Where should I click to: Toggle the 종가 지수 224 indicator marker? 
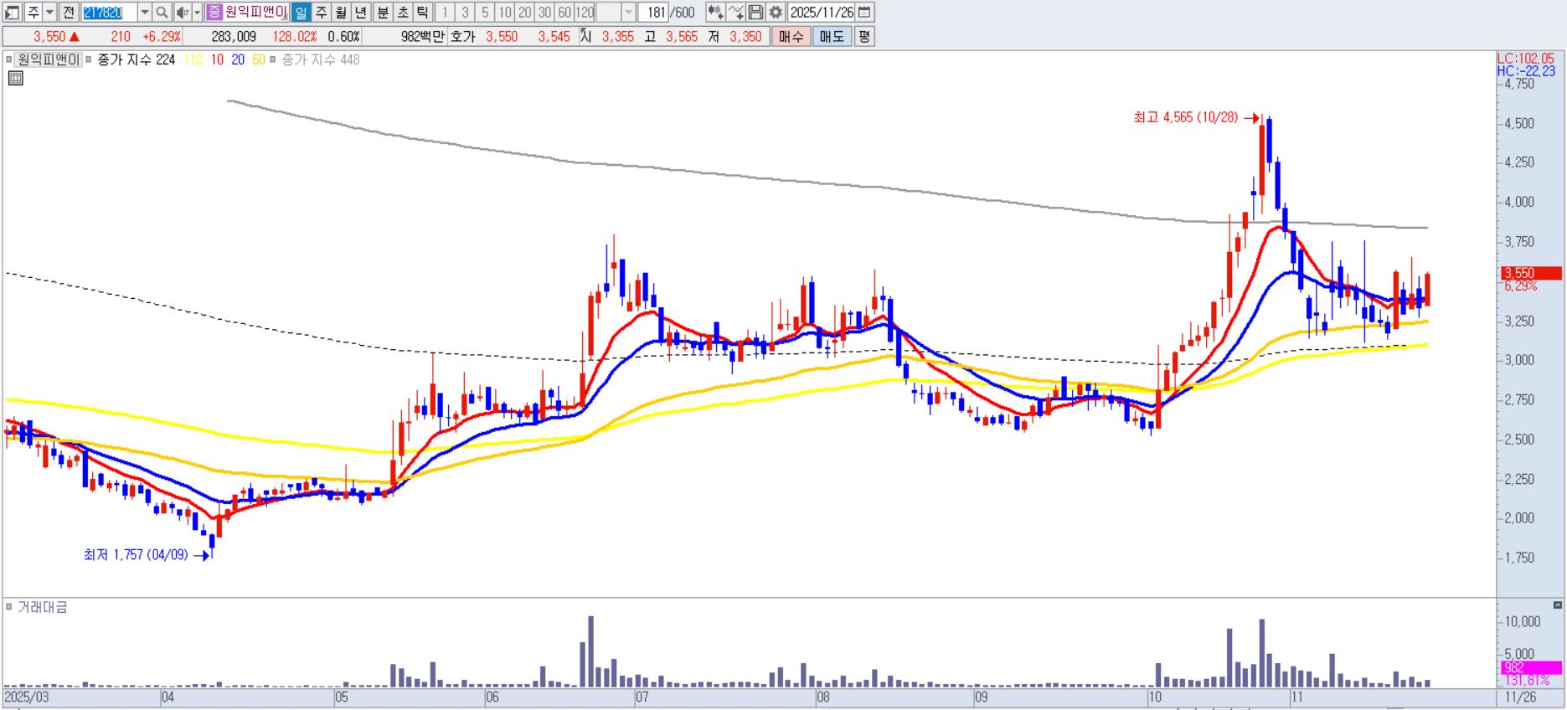click(89, 60)
